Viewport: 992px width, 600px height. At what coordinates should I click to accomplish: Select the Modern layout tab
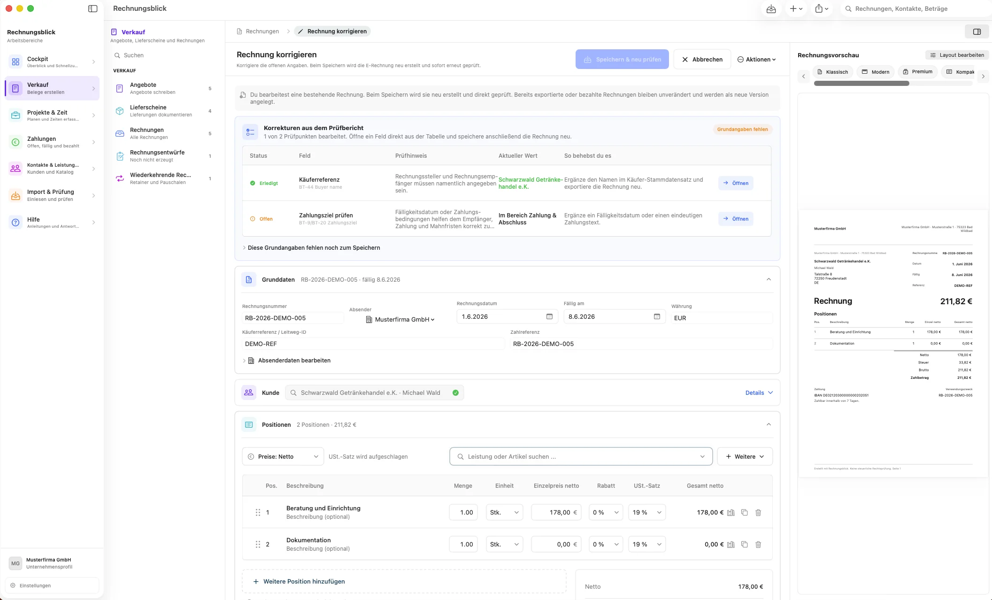875,72
